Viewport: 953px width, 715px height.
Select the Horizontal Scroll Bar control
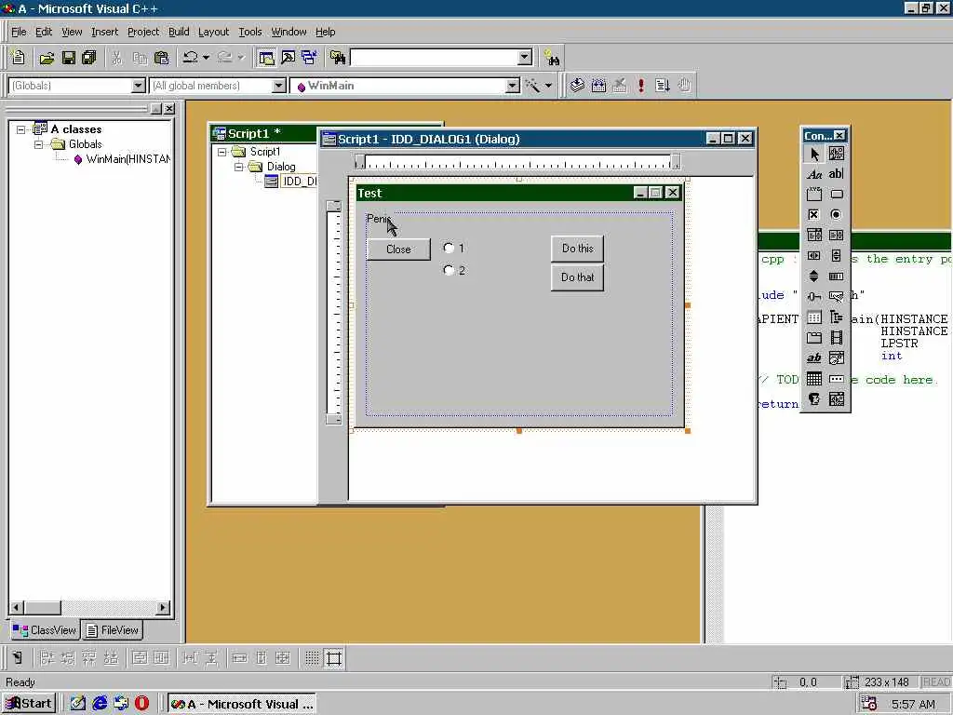point(814,256)
